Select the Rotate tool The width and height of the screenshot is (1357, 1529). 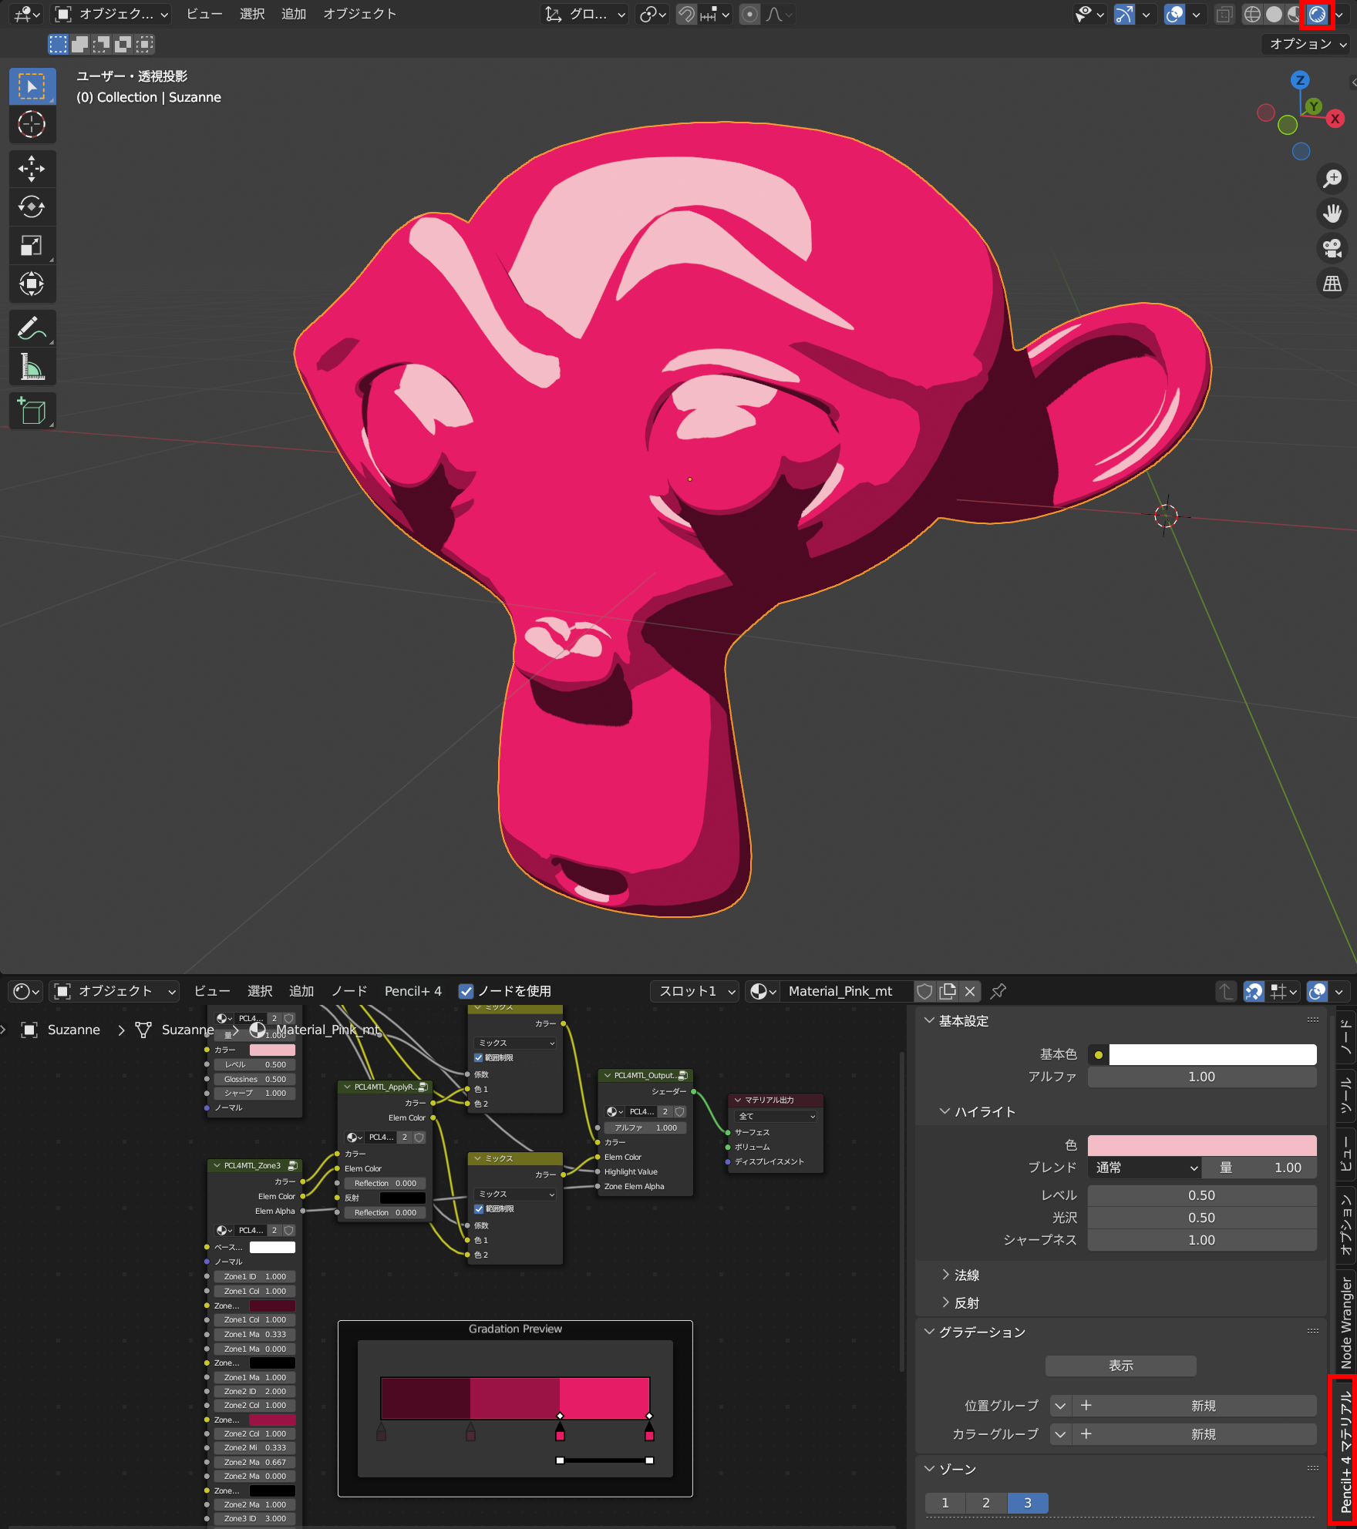click(x=32, y=207)
